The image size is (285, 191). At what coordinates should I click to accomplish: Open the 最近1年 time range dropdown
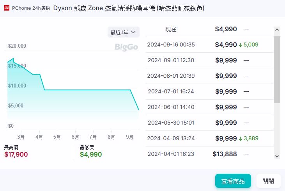click(123, 32)
